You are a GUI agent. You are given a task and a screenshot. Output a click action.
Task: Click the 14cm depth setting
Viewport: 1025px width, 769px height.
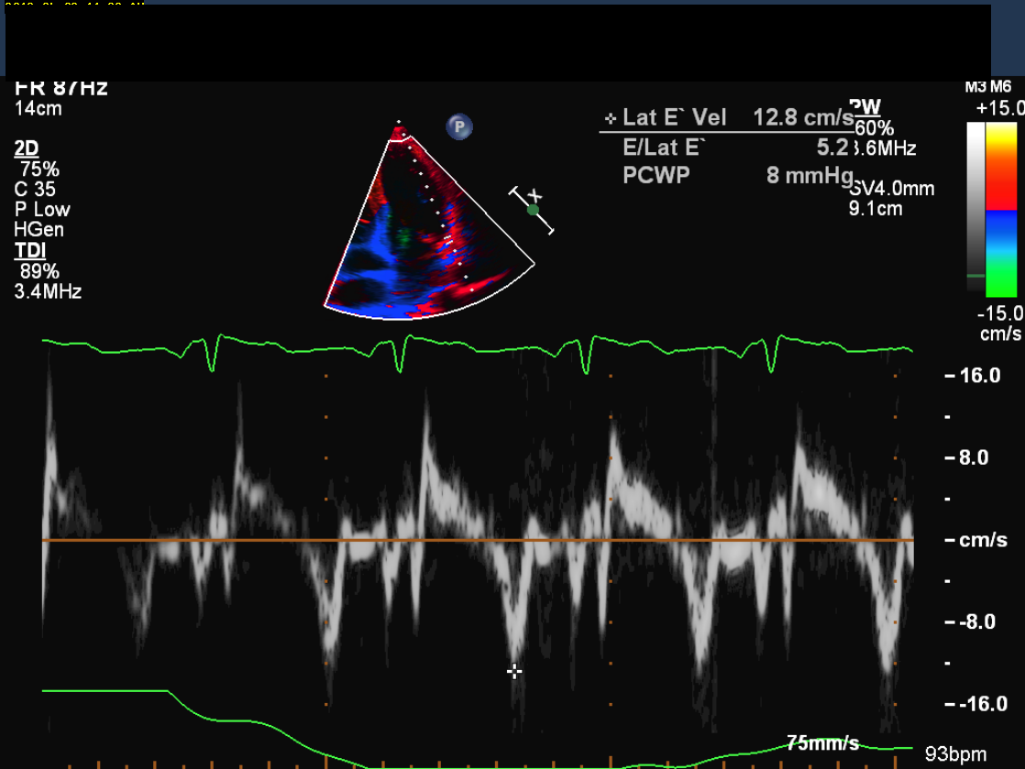point(39,108)
